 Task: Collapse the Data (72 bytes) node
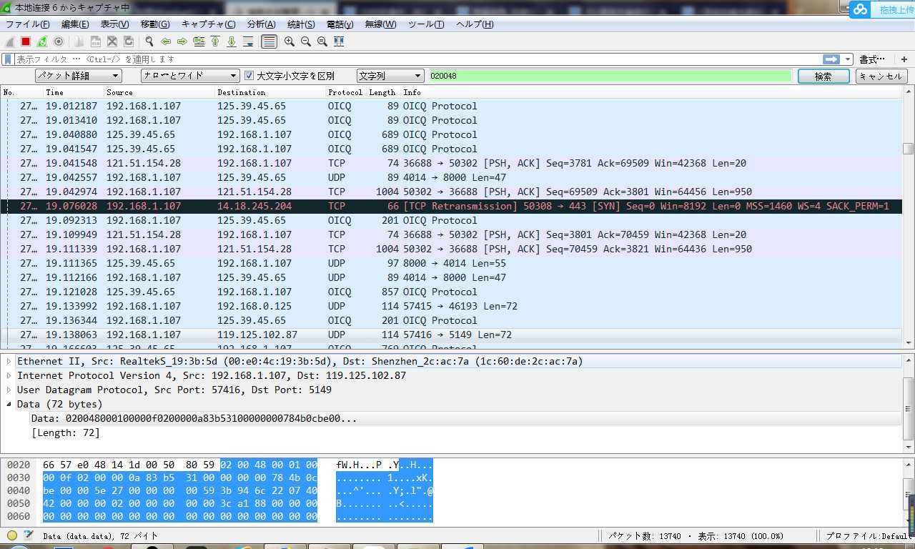pos(9,405)
